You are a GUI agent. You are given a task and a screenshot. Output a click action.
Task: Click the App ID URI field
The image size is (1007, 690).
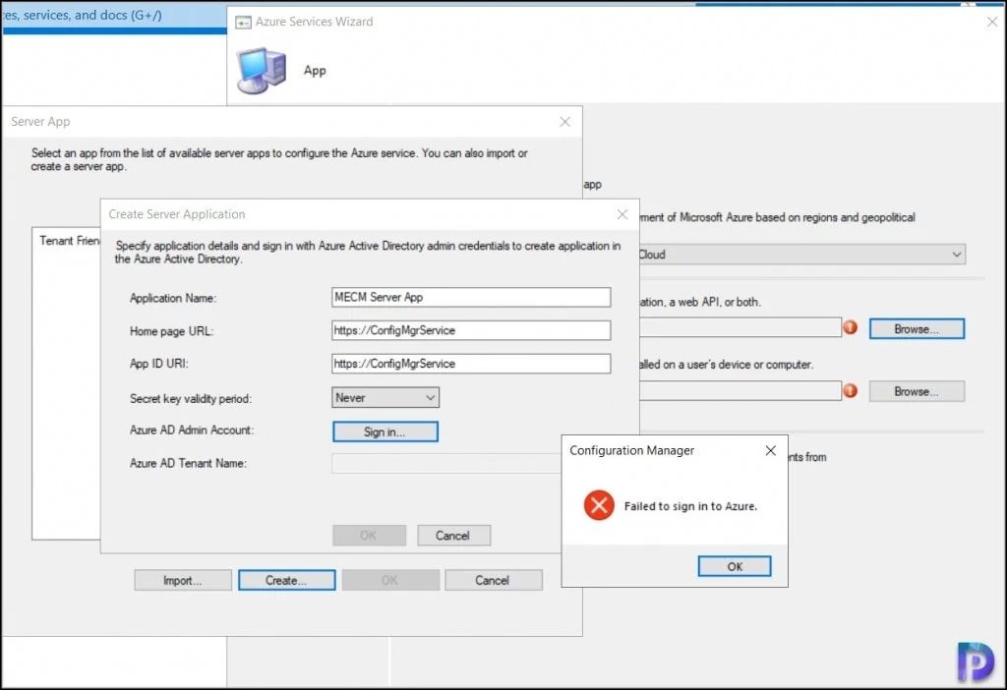[471, 364]
